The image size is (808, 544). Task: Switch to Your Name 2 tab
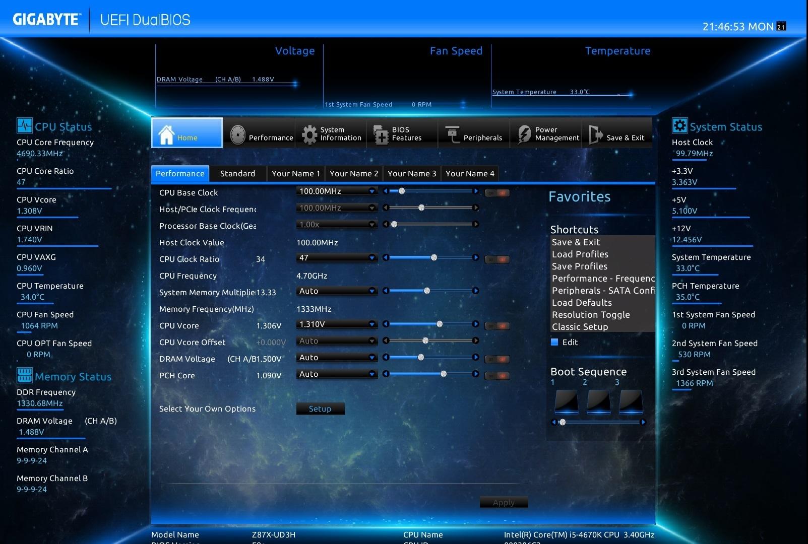354,173
